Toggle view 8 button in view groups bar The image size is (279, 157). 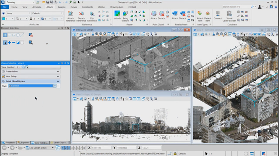coord(84,148)
